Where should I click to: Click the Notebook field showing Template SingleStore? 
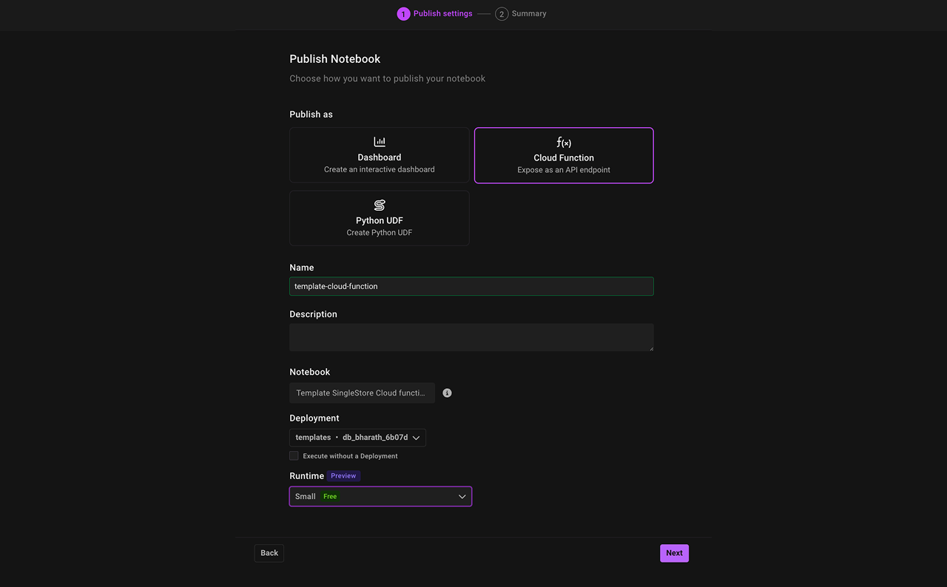tap(362, 393)
